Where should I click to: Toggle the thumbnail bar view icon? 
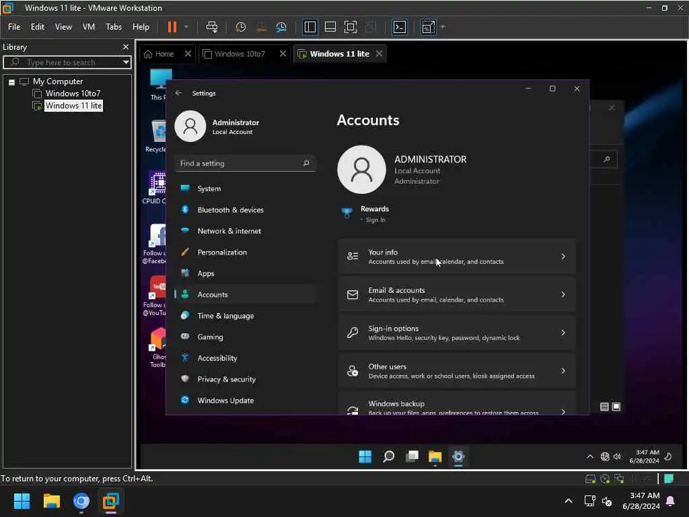coord(330,27)
